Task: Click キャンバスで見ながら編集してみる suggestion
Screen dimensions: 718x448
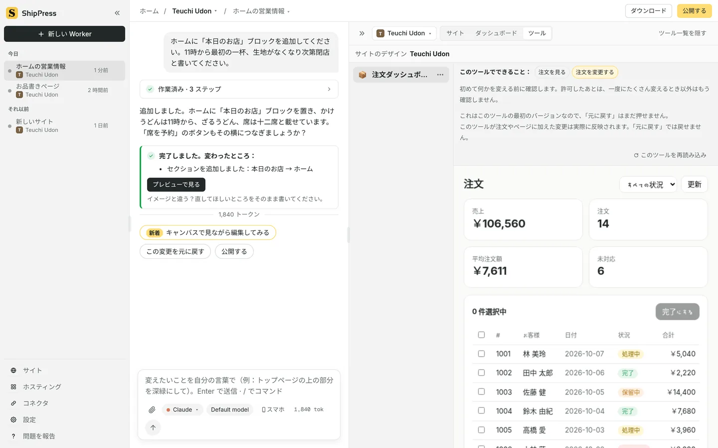Action: (208, 232)
